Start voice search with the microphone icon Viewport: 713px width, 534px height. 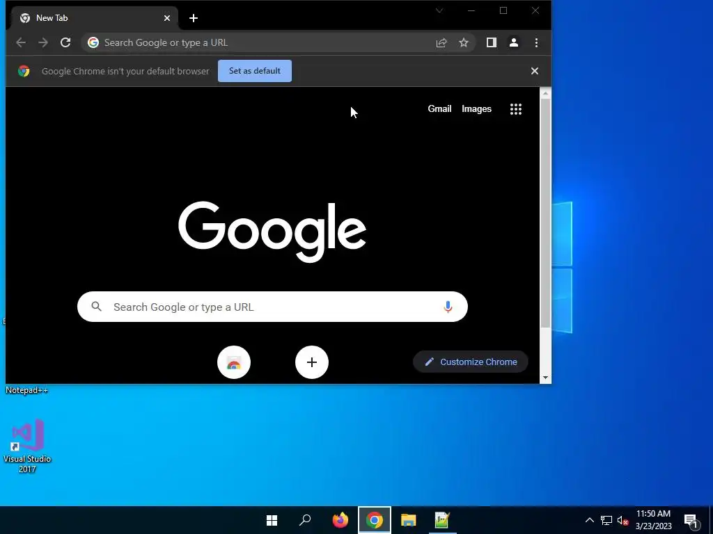pyautogui.click(x=448, y=307)
